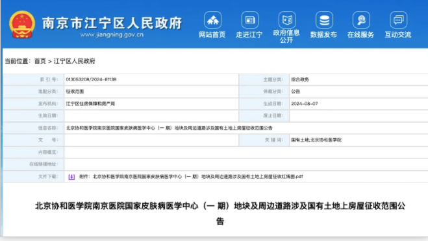Open the 网站首页 home icon
The height and width of the screenshot is (241, 428).
[212, 20]
